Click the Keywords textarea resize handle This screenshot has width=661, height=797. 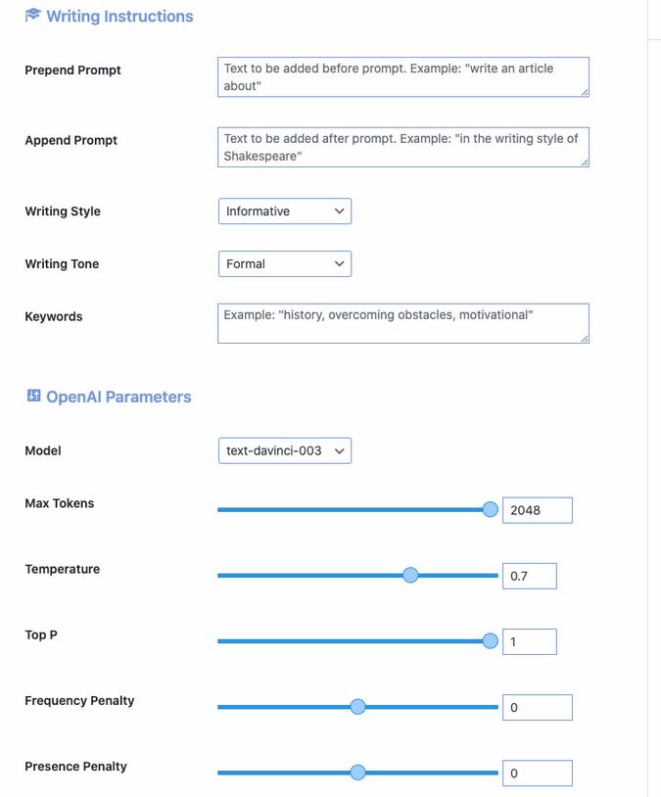tap(585, 339)
